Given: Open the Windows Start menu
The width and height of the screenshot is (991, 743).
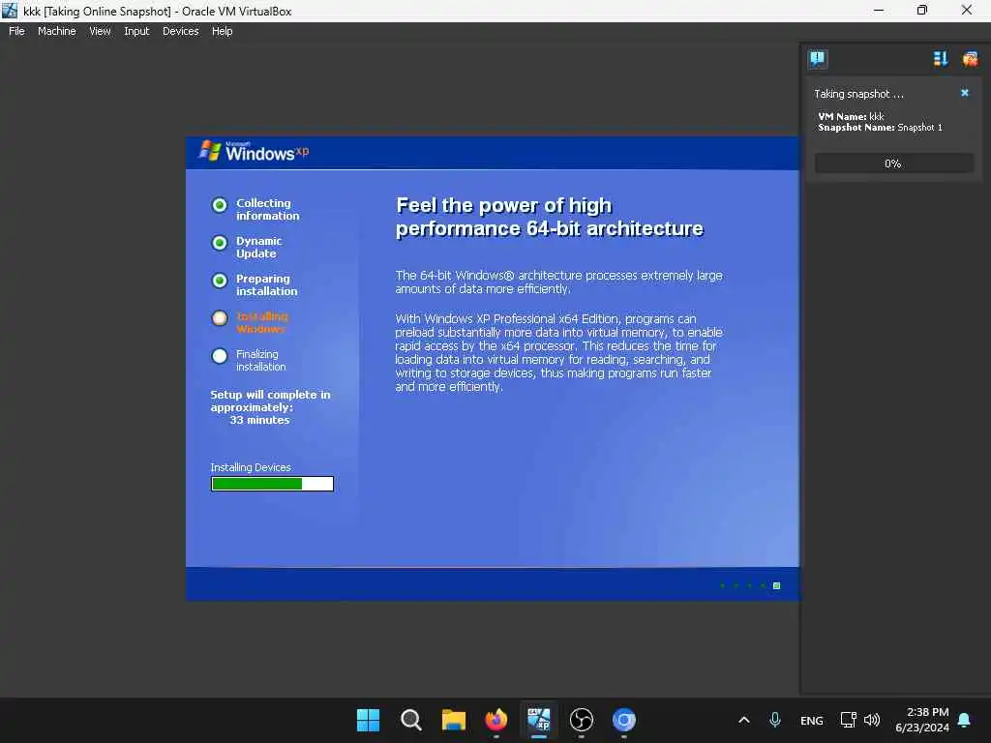Looking at the screenshot, I should tap(368, 720).
